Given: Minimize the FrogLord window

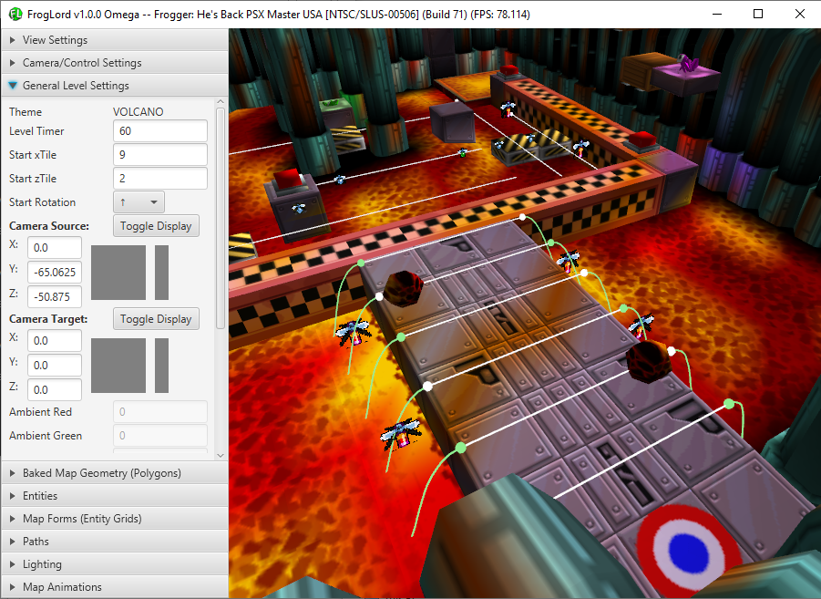Looking at the screenshot, I should tap(717, 15).
